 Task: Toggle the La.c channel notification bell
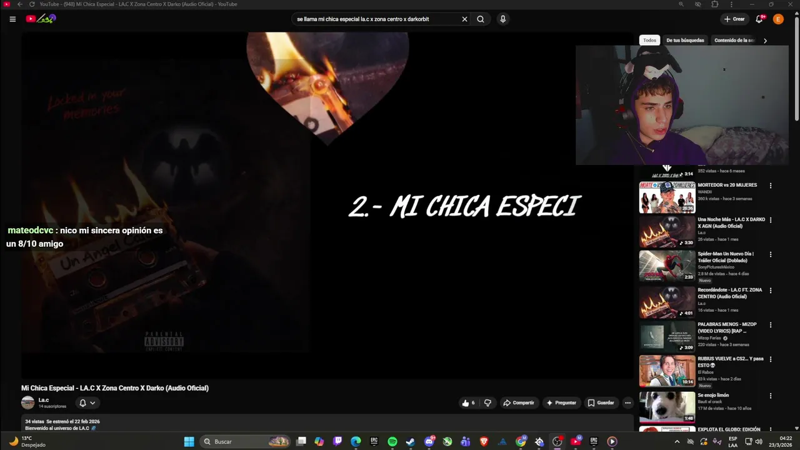click(x=87, y=403)
